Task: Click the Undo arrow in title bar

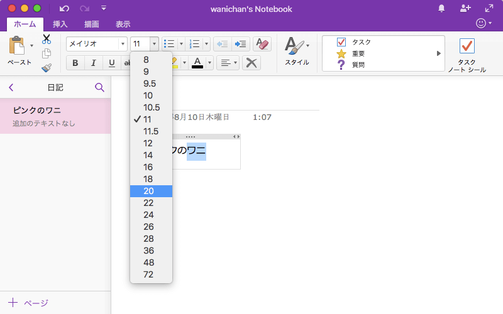Action: [64, 9]
